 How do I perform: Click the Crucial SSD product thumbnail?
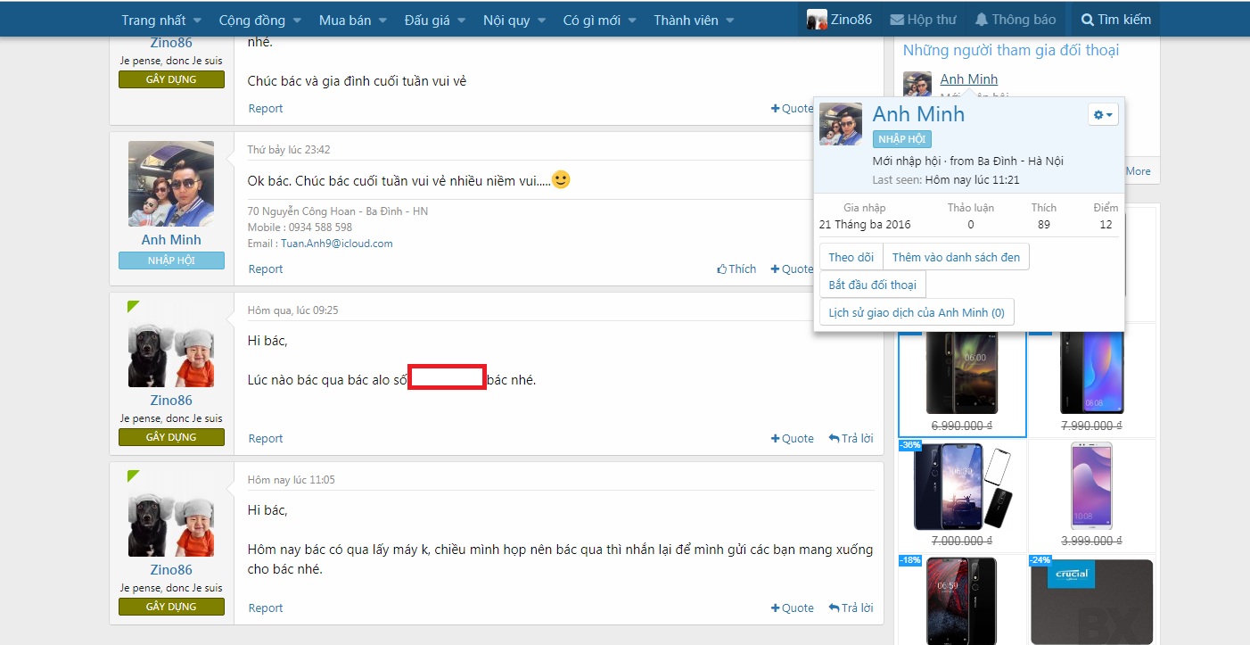point(1091,600)
